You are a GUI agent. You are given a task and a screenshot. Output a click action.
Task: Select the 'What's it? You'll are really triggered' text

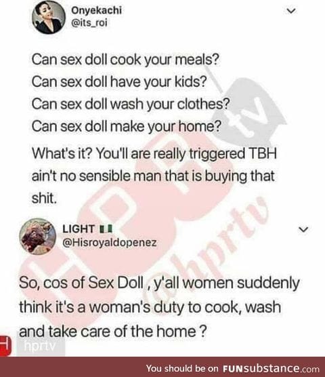tap(138, 153)
